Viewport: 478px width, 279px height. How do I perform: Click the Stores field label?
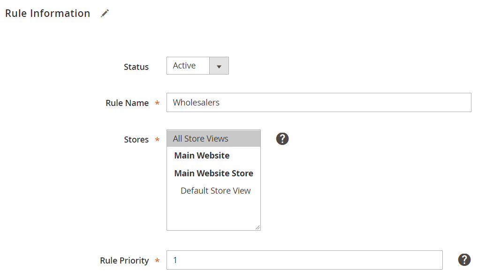pos(136,140)
